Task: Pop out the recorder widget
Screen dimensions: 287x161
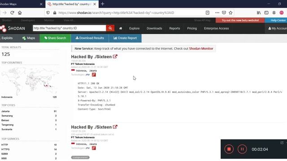Action: click(282, 143)
